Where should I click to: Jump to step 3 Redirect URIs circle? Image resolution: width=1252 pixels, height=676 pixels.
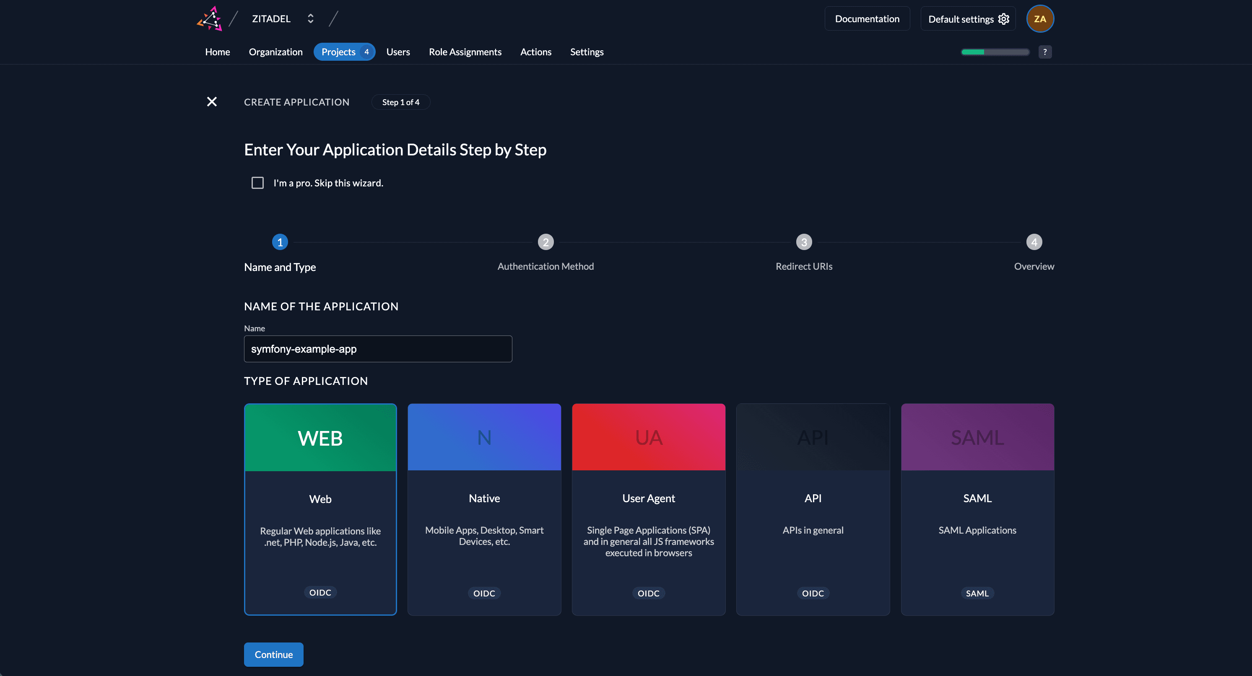(x=803, y=241)
